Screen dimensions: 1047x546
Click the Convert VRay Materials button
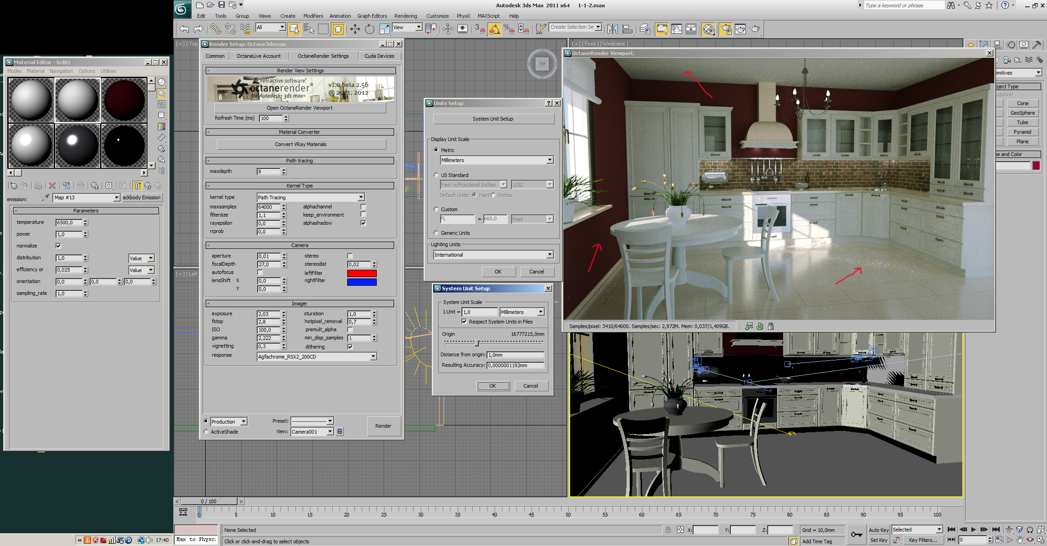300,144
